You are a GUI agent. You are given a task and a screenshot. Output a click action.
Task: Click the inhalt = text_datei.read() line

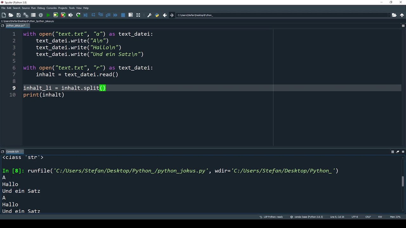click(x=77, y=74)
